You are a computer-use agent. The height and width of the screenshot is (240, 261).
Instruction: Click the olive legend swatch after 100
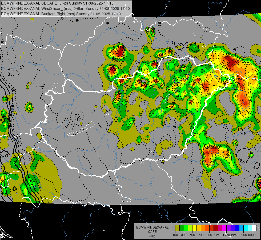point(178,228)
